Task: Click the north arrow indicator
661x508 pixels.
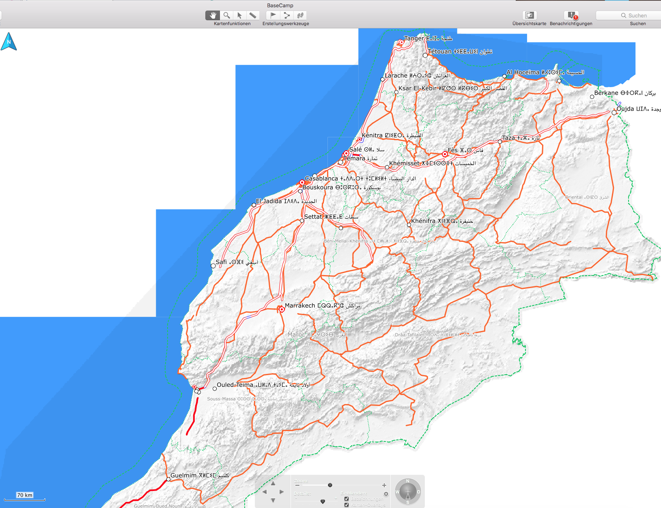Action: tap(9, 42)
